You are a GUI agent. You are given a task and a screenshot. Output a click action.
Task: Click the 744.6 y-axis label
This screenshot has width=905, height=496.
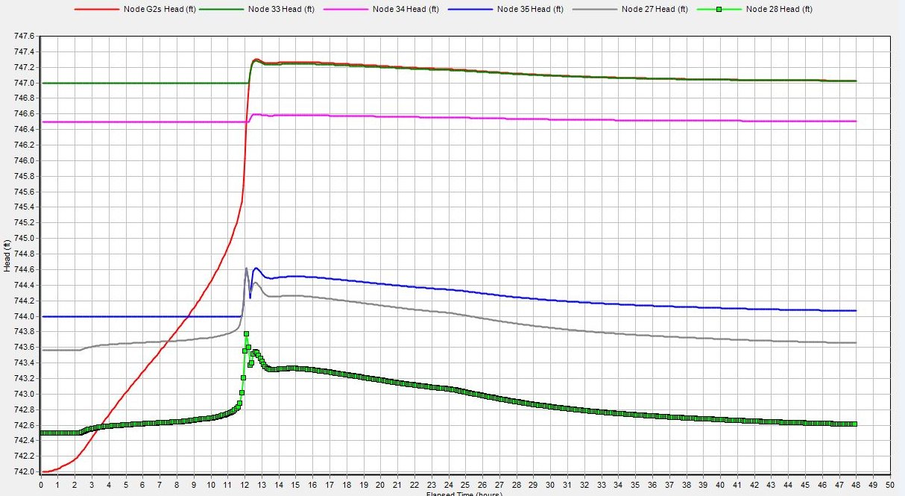coord(25,269)
